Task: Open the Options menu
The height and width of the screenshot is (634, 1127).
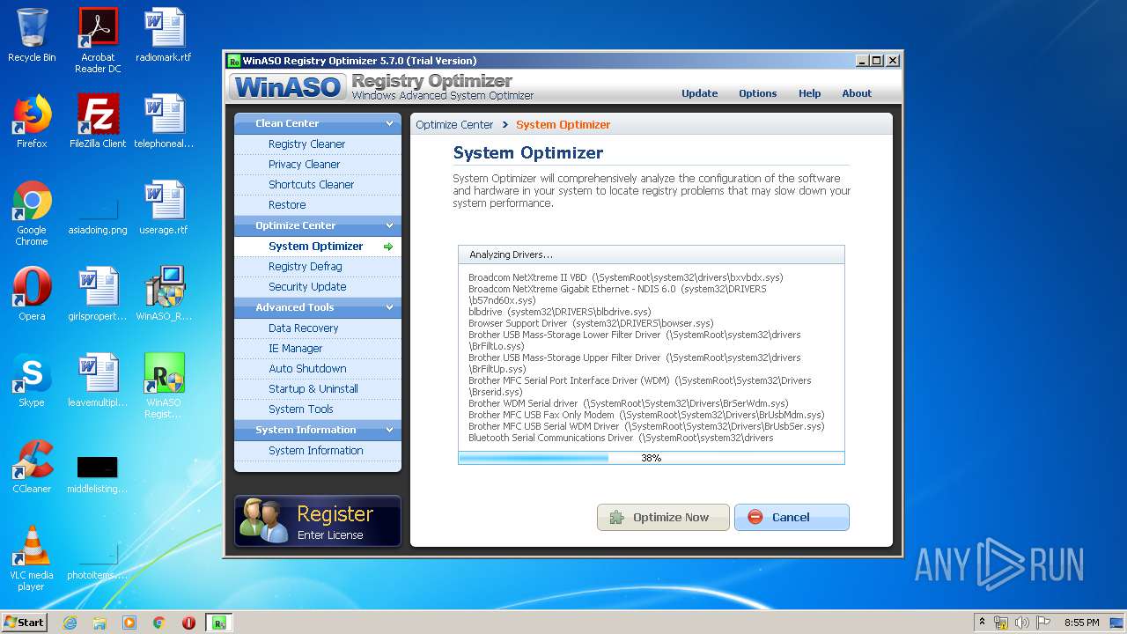Action: click(x=757, y=93)
